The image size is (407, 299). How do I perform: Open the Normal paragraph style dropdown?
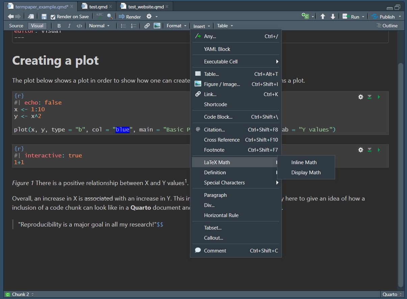click(x=99, y=26)
